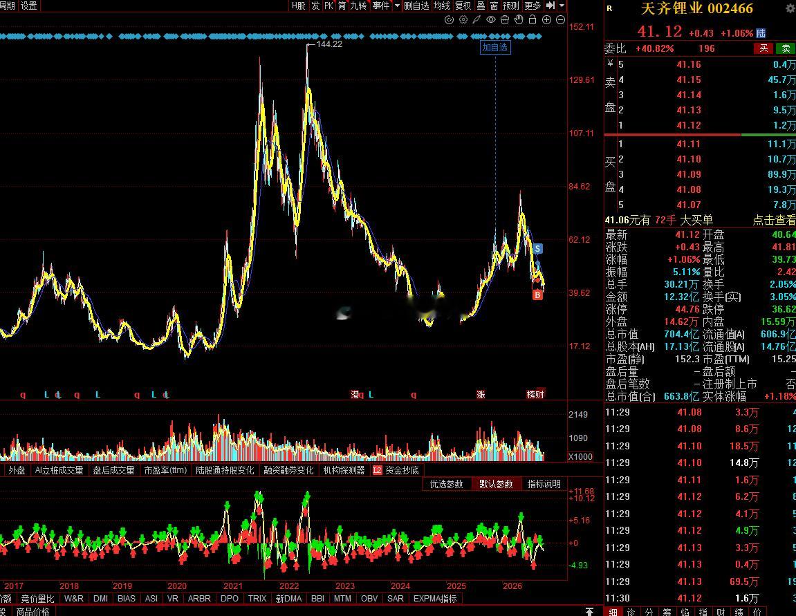796x616 pixels.
Task: Toggle the chart lock icon
Action: (x=532, y=20)
